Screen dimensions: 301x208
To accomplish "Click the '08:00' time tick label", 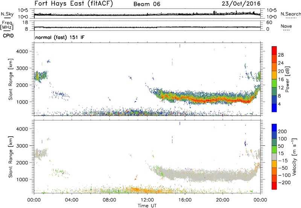I will 109,200.
